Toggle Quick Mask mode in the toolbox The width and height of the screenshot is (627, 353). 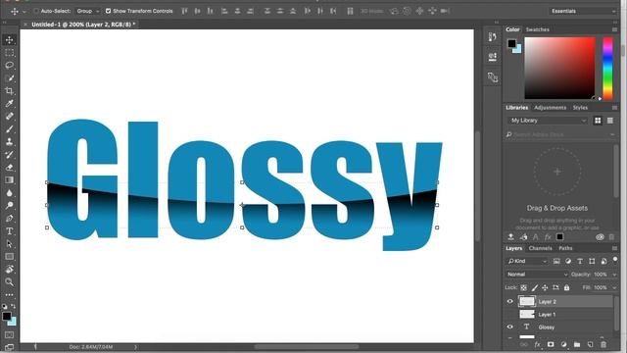pyautogui.click(x=9, y=335)
